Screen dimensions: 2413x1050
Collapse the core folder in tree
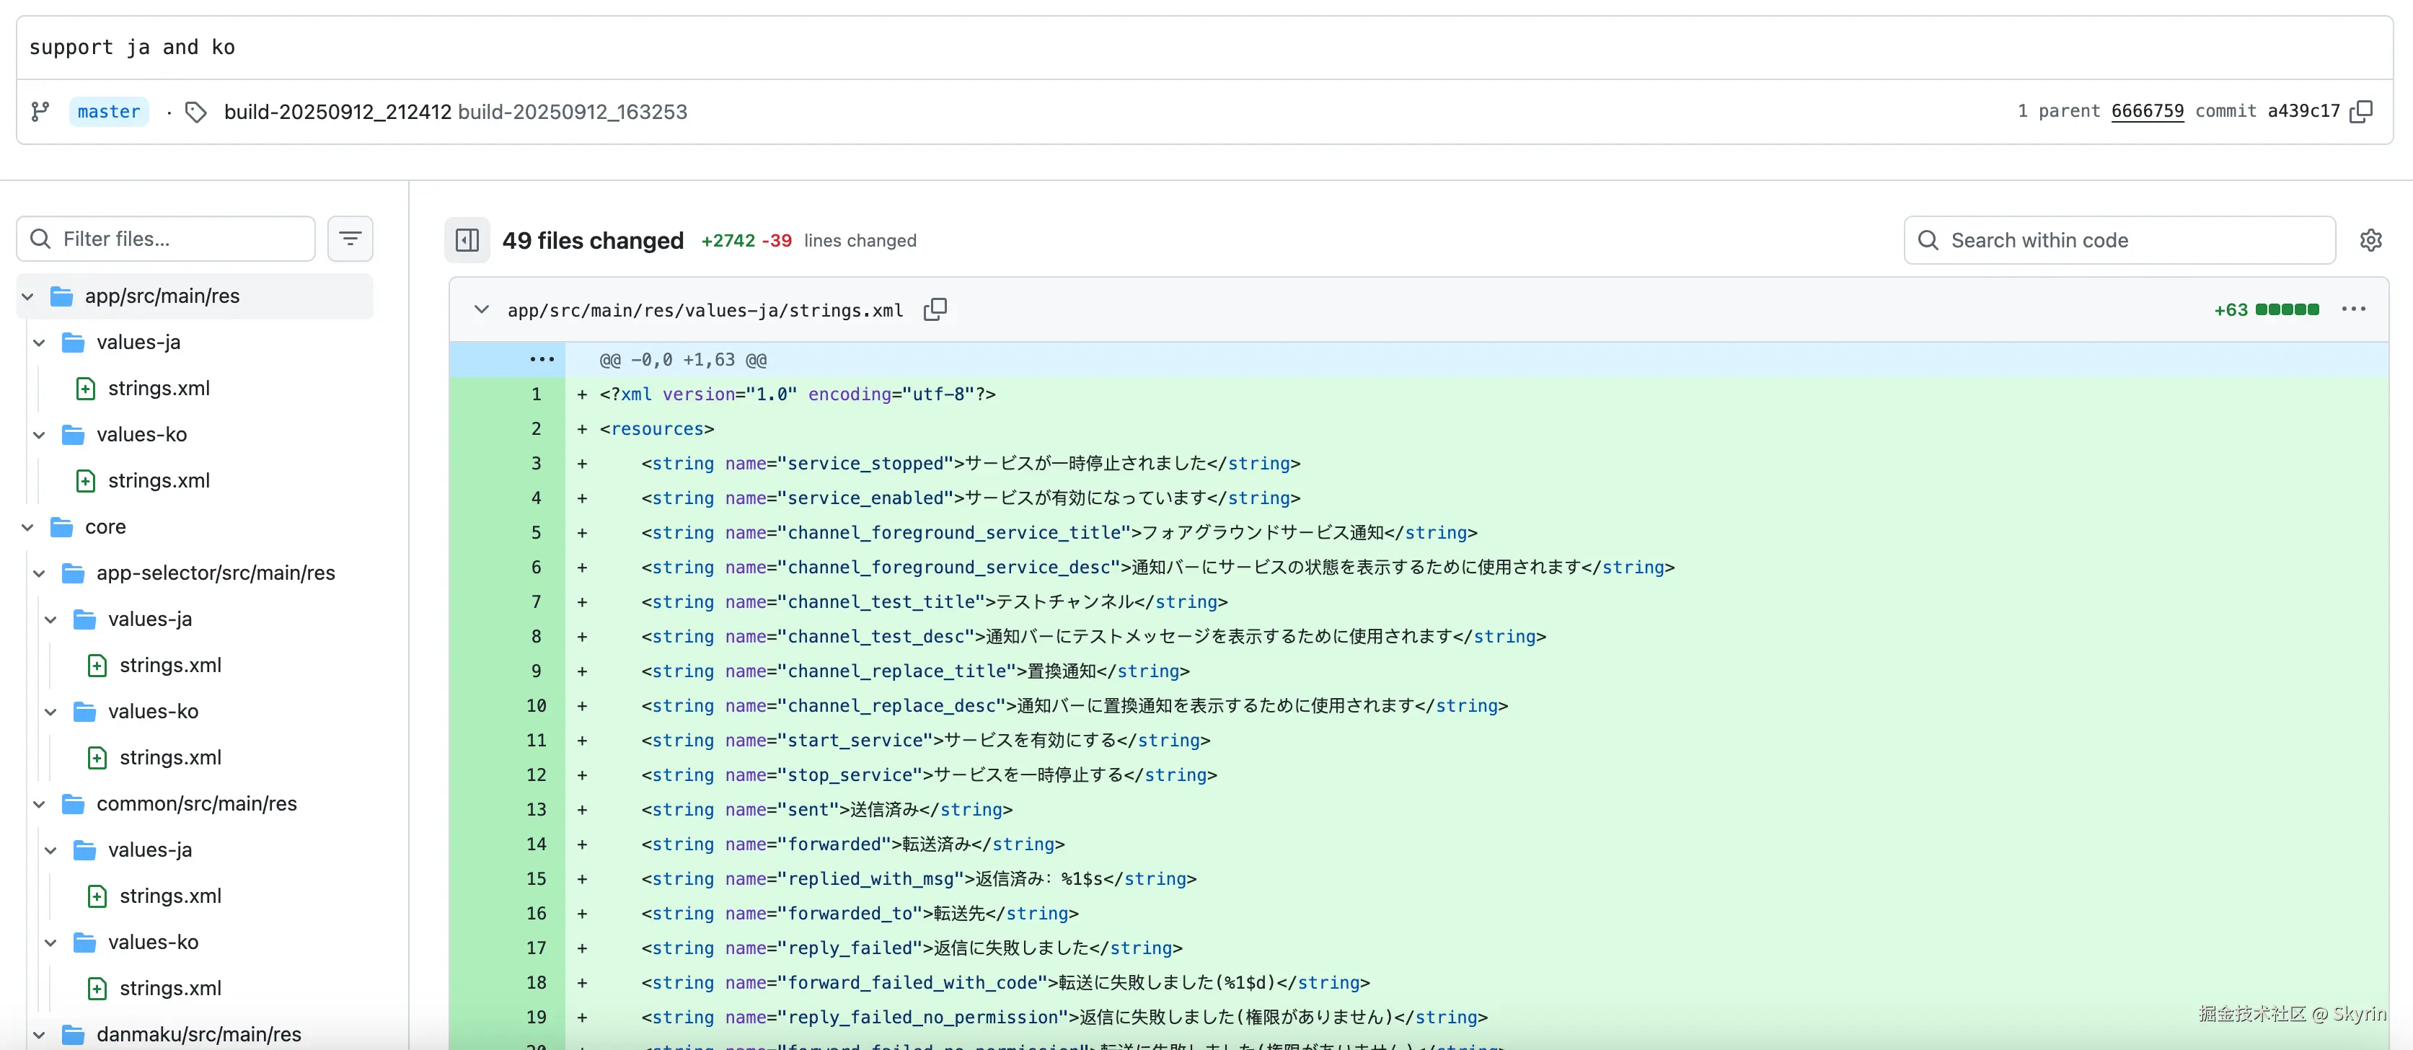click(x=28, y=527)
